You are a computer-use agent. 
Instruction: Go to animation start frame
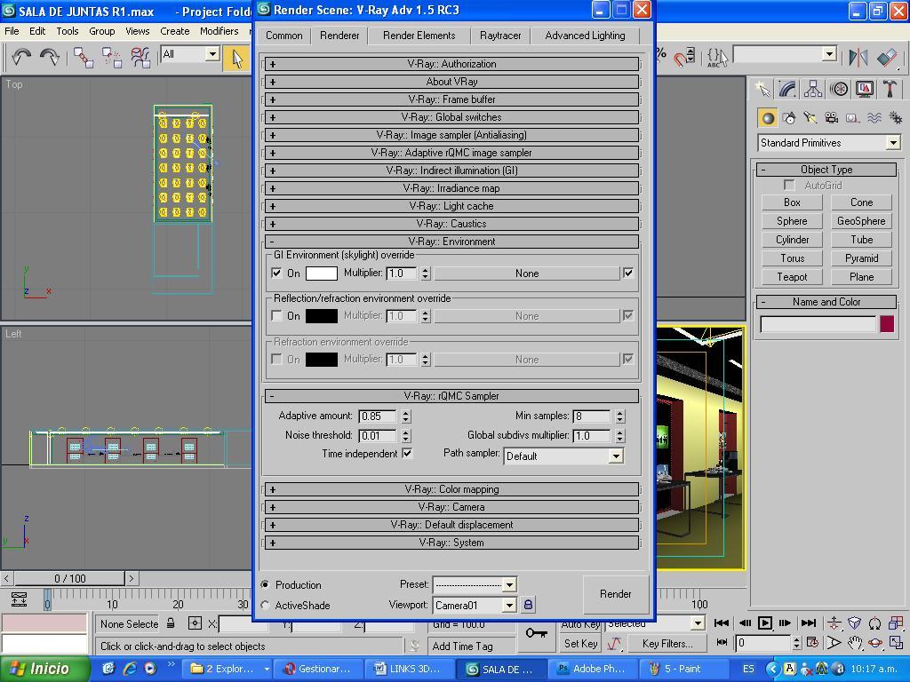(722, 623)
